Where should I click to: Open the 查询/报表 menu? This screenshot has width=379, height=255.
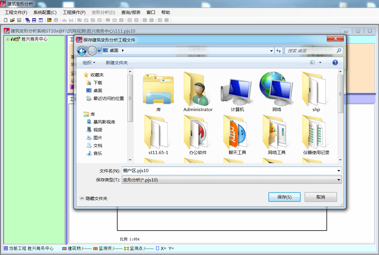click(x=131, y=13)
